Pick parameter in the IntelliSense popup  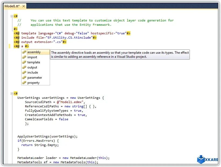36,77
